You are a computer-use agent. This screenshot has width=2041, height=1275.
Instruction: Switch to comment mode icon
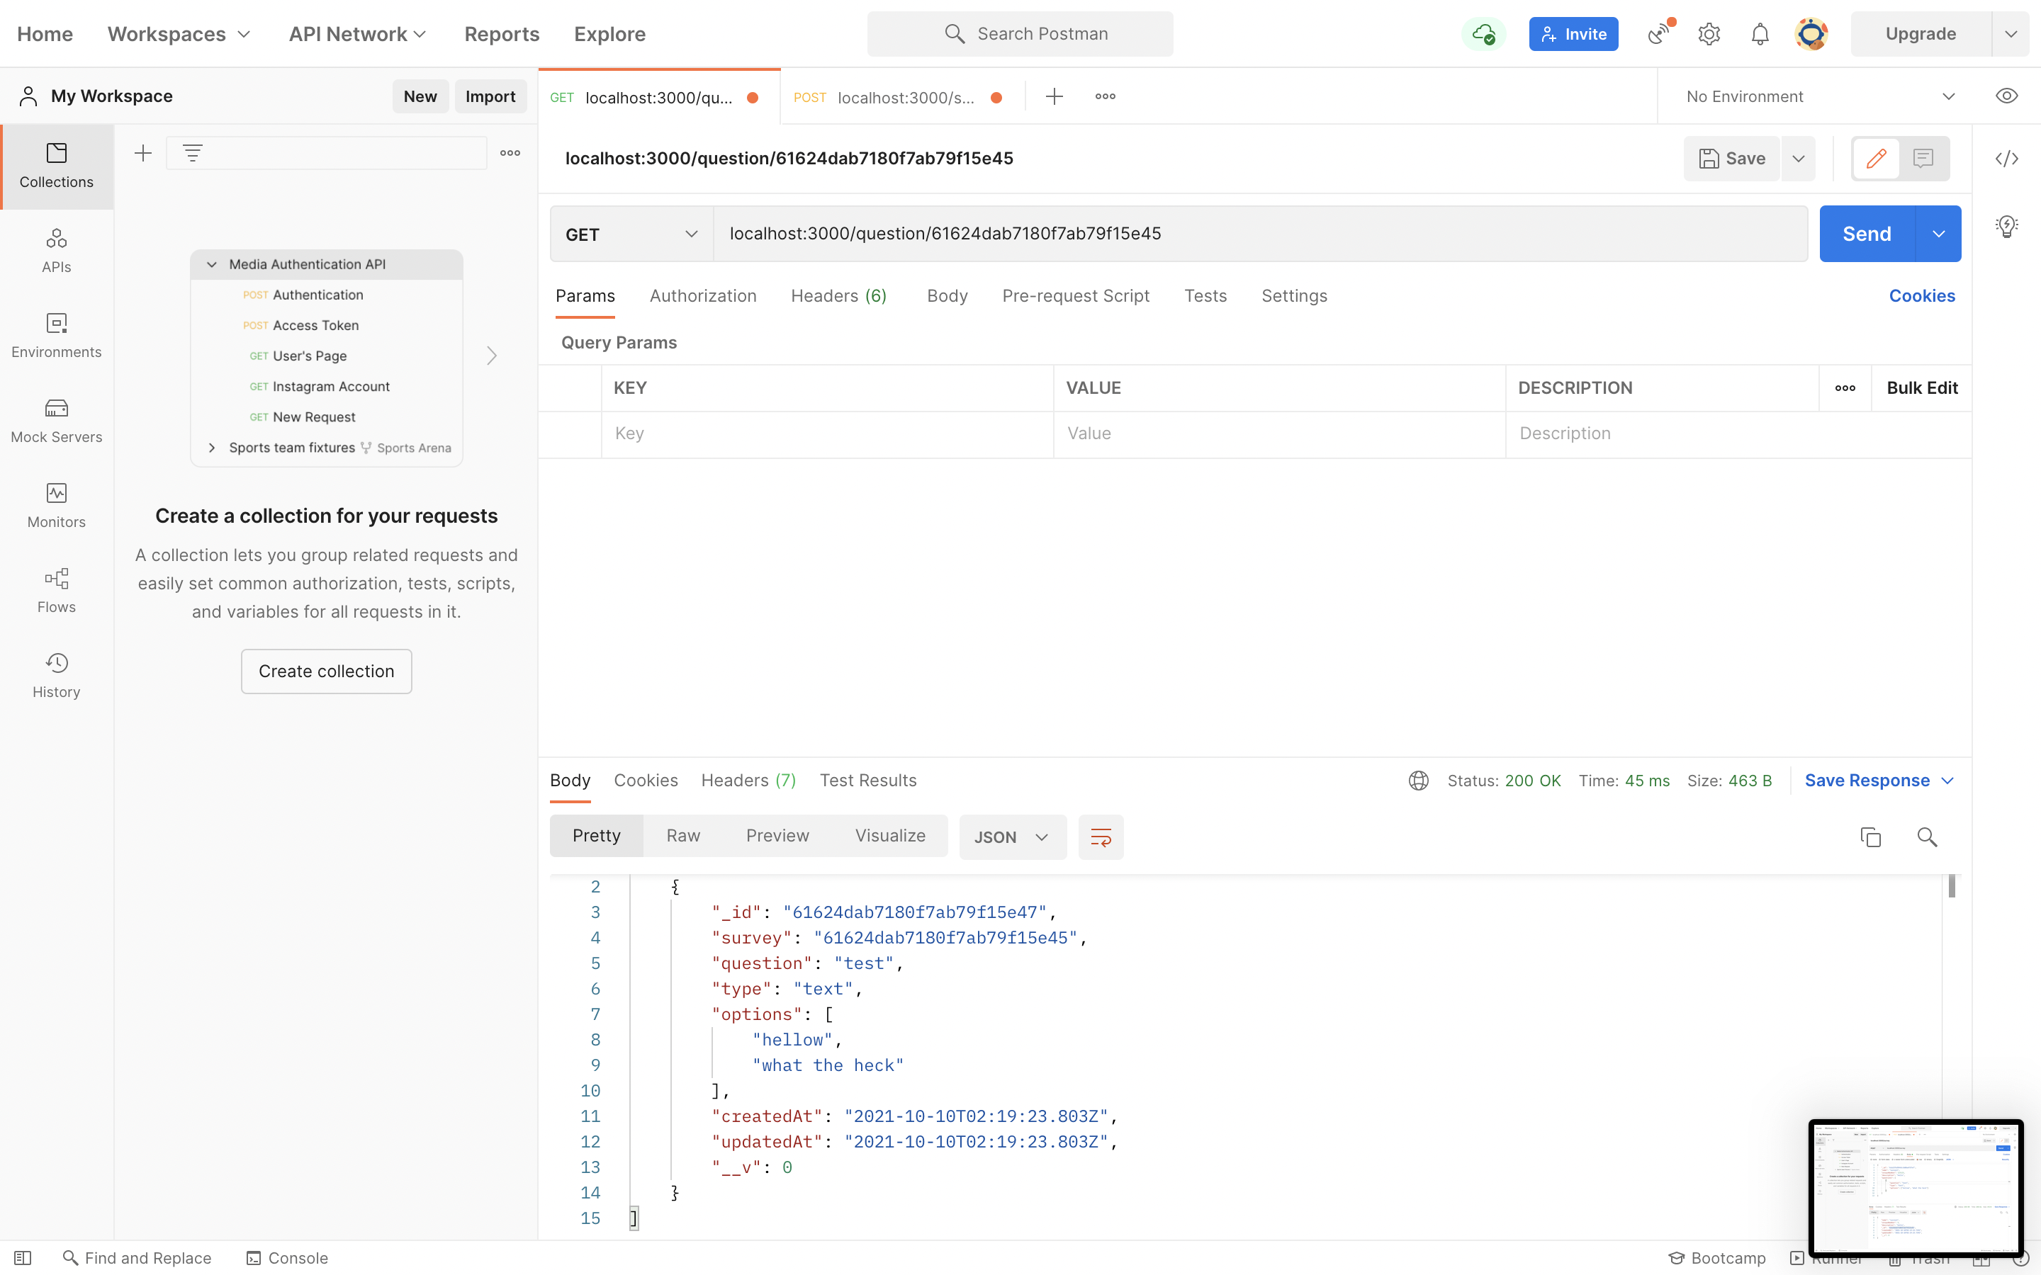1923,159
